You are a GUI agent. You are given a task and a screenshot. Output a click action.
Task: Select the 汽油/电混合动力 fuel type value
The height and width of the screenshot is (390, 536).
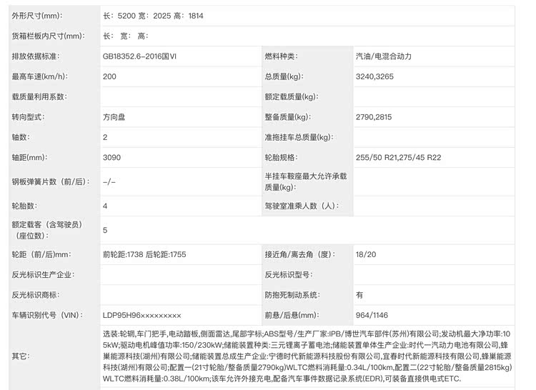(384, 56)
